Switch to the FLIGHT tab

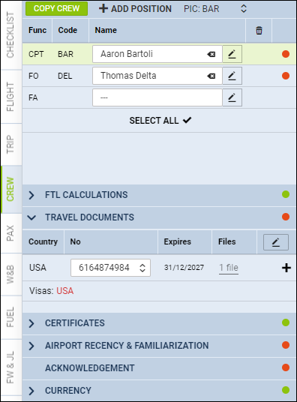[x=10, y=97]
